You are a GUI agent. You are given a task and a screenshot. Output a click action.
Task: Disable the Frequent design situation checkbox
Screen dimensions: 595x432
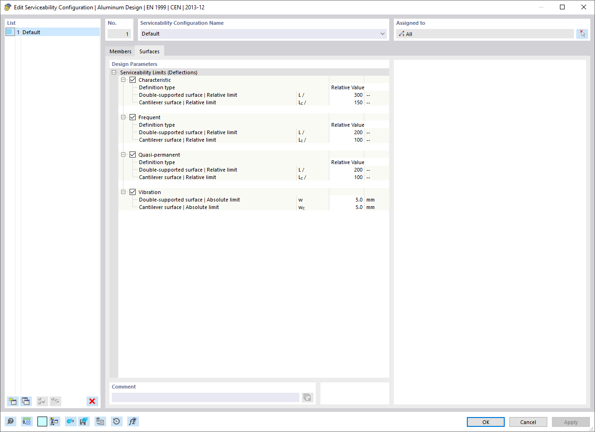pyautogui.click(x=133, y=117)
